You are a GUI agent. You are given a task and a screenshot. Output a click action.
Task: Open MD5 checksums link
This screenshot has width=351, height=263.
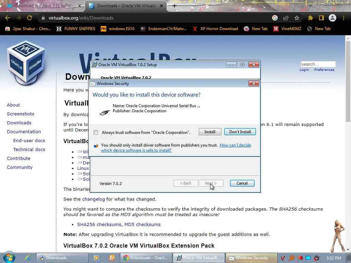tap(142, 224)
